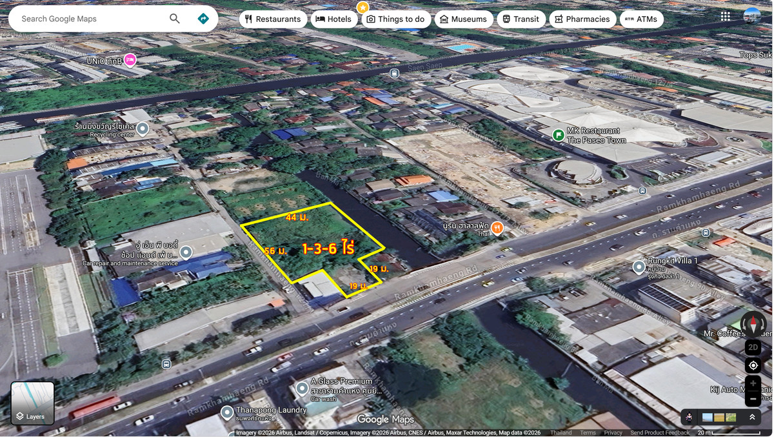774x437 pixels.
Task: Switch to 2D view
Action: (753, 347)
